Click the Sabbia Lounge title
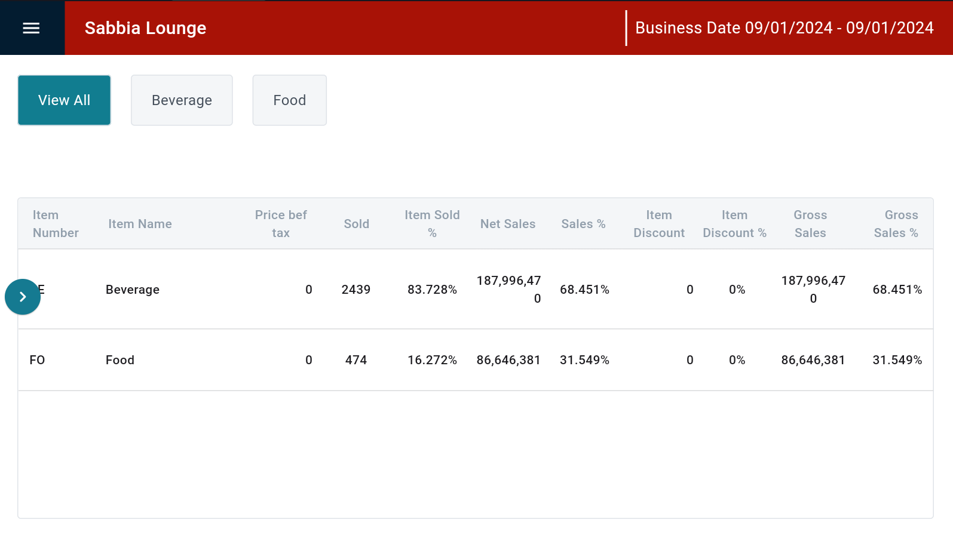The width and height of the screenshot is (953, 538). 145,28
